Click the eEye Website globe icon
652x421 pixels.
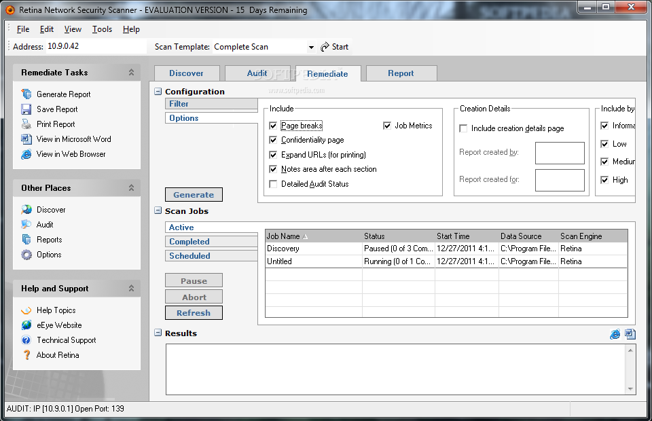click(x=26, y=325)
